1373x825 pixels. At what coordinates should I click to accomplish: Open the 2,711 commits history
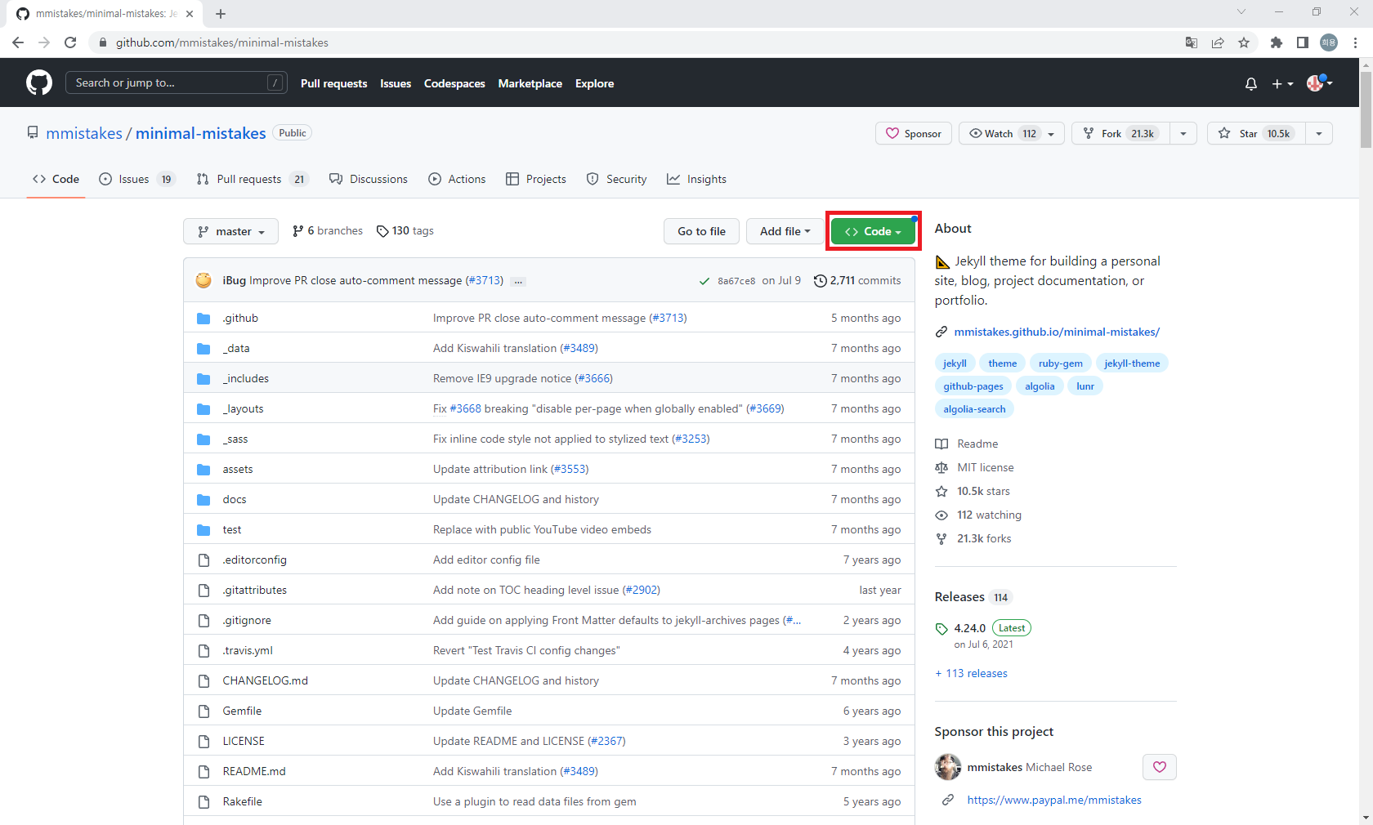pos(858,280)
